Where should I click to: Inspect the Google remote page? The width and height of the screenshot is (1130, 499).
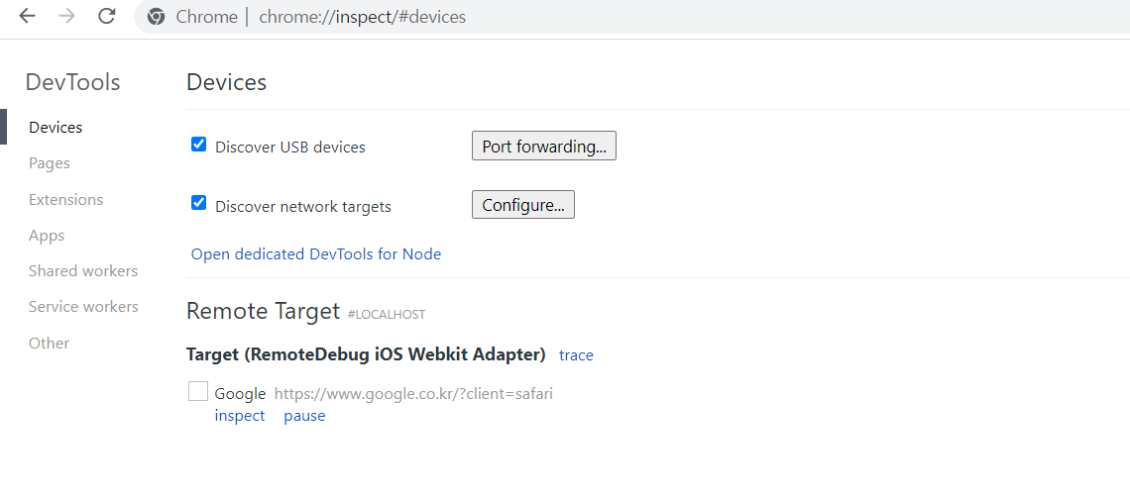(240, 416)
